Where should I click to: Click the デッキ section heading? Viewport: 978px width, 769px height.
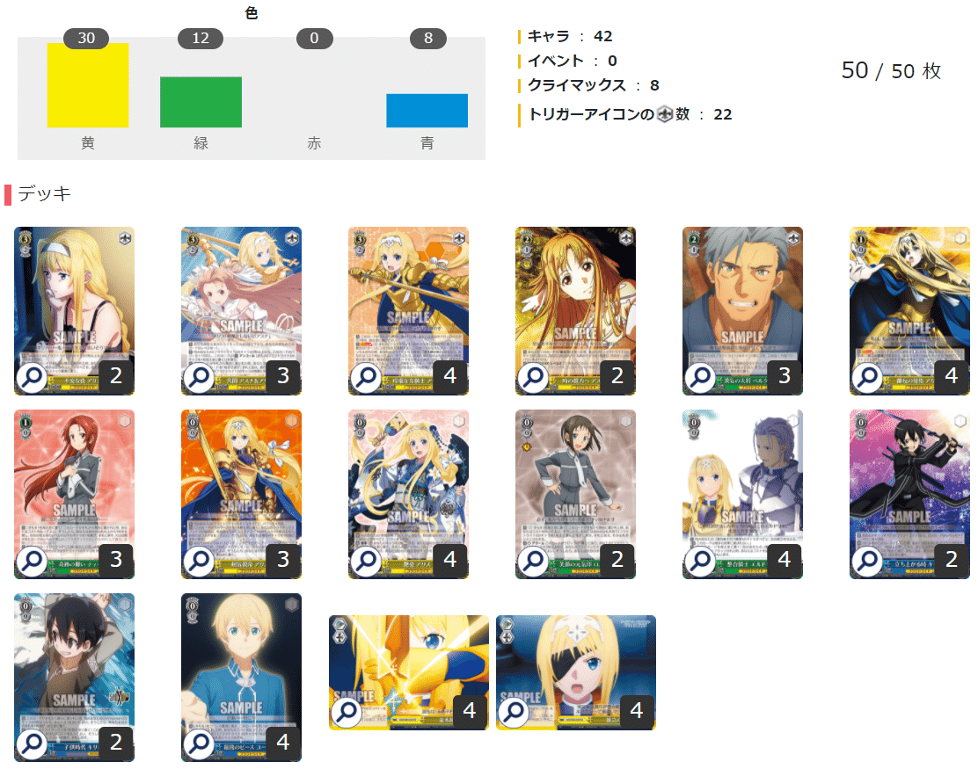tap(44, 194)
